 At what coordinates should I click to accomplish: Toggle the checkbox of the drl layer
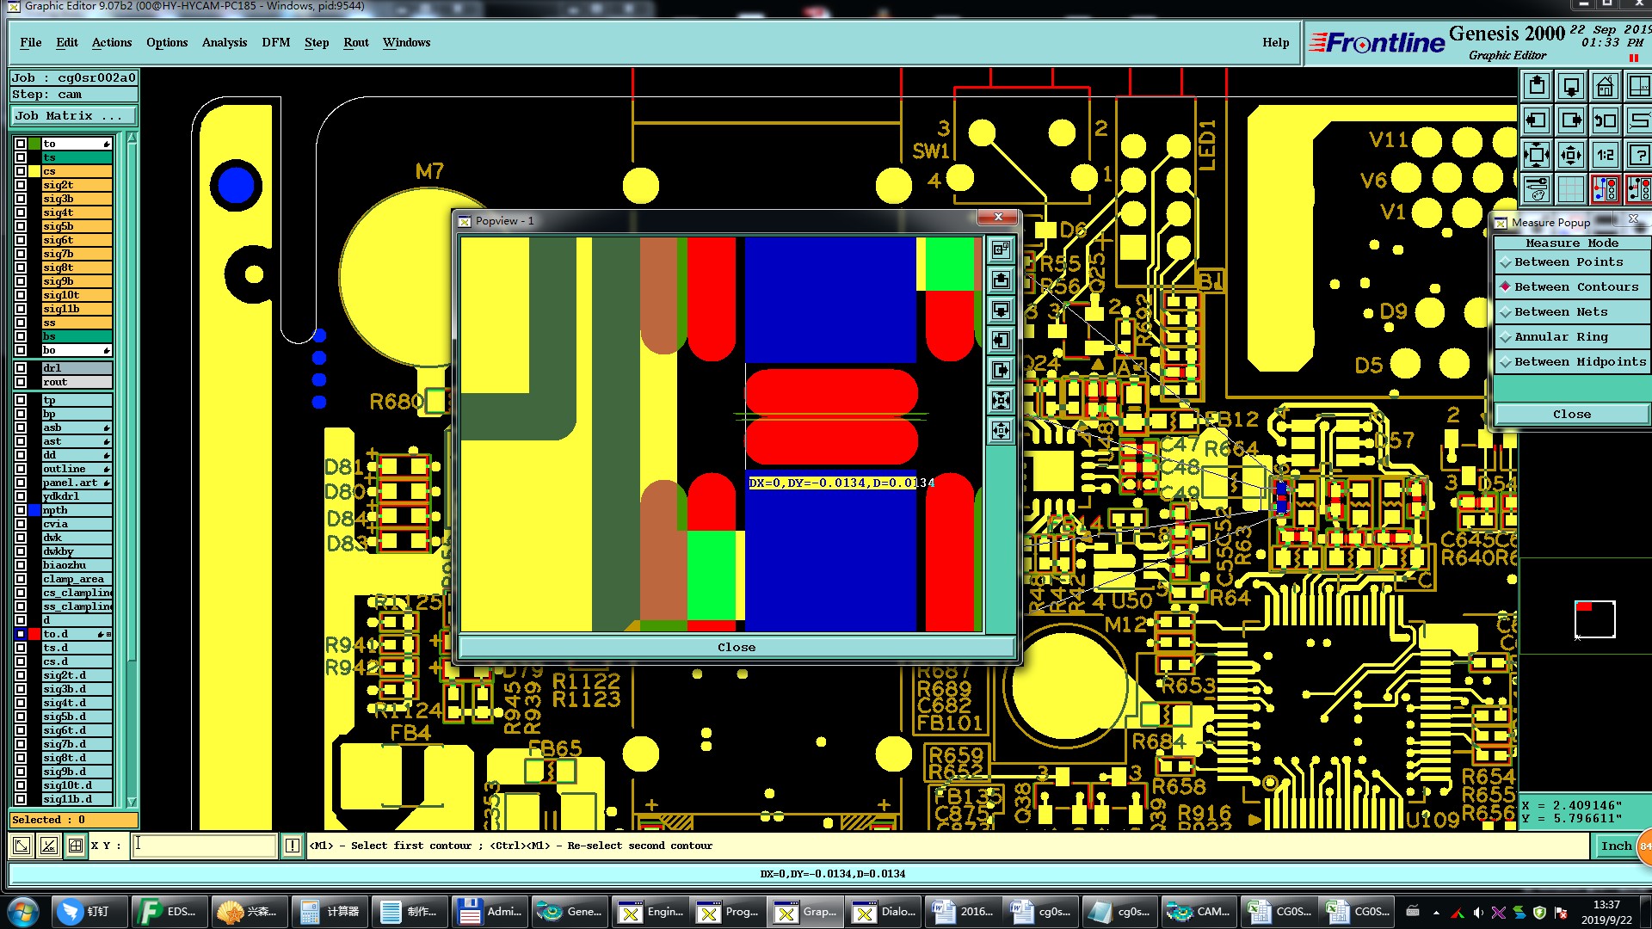tap(21, 368)
